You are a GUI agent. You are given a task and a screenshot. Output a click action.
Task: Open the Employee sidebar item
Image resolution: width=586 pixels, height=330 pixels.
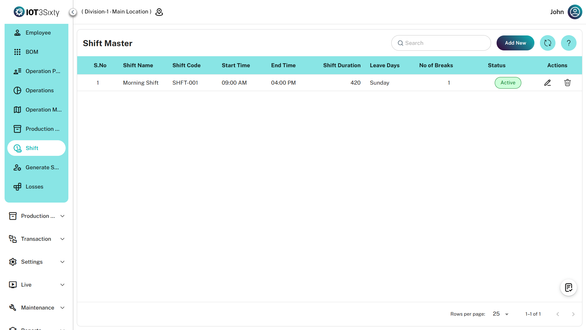[x=38, y=33]
